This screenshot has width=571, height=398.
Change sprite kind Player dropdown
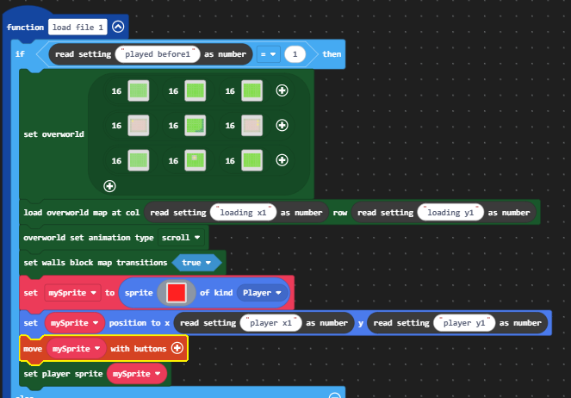(x=262, y=293)
